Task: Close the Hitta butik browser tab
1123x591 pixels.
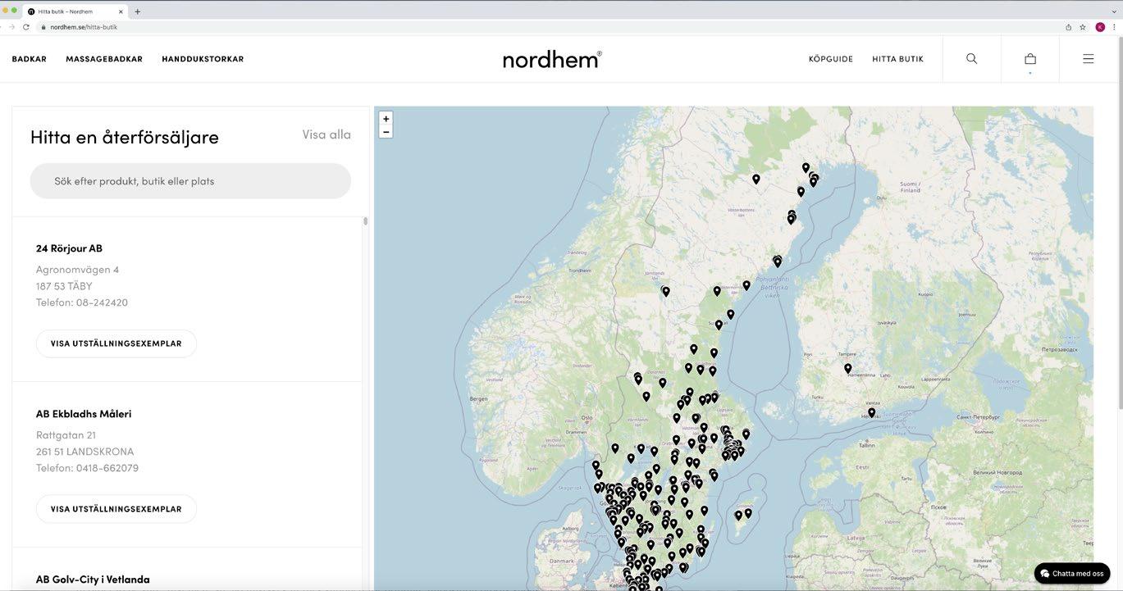Action: tap(121, 11)
